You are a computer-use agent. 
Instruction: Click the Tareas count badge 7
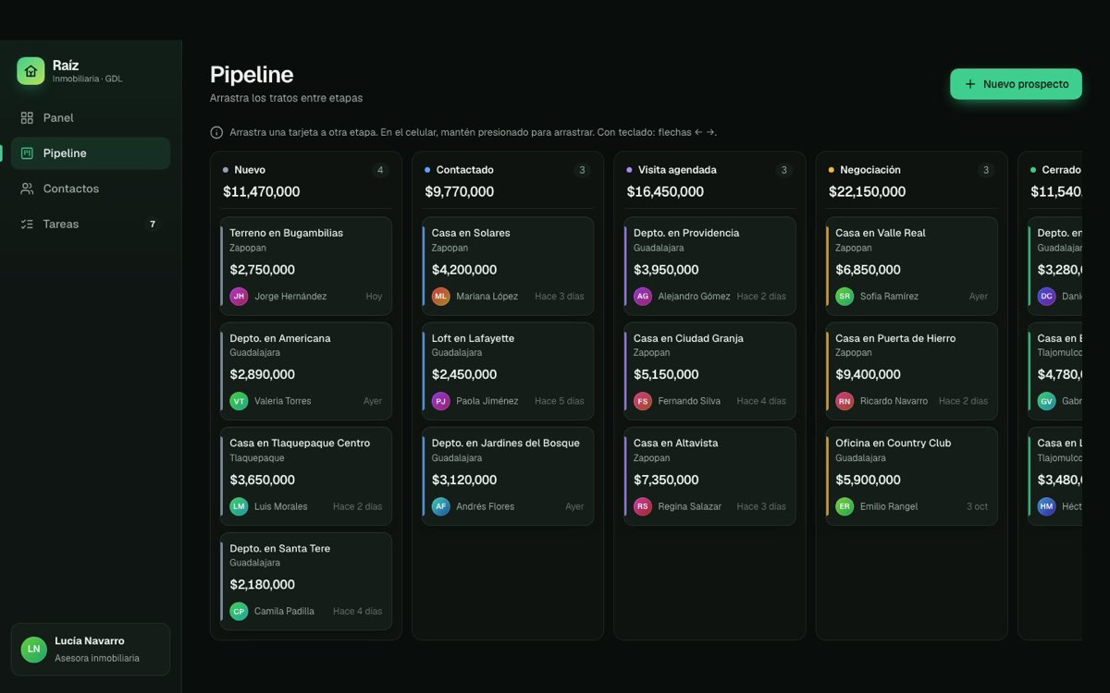click(153, 225)
